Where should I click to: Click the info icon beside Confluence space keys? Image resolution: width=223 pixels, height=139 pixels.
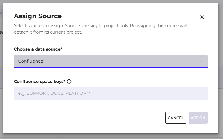click(x=69, y=82)
